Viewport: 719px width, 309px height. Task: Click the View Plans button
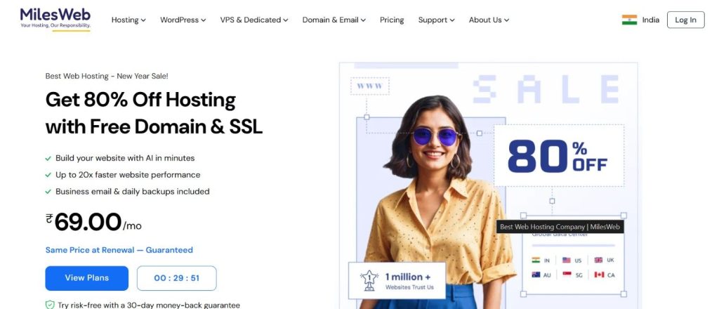(x=86, y=278)
